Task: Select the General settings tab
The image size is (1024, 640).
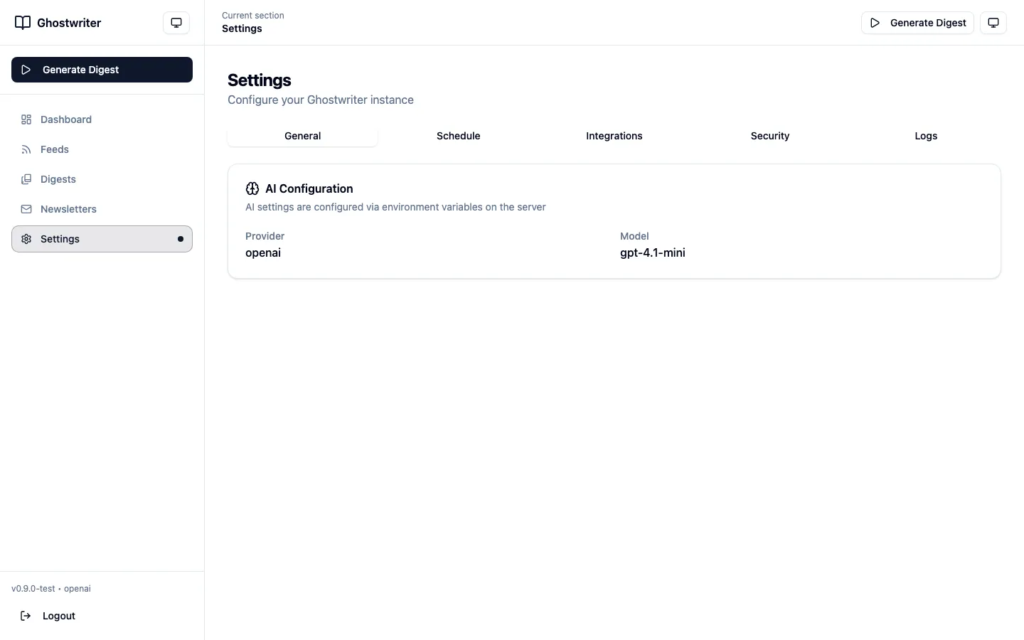Action: 303,136
